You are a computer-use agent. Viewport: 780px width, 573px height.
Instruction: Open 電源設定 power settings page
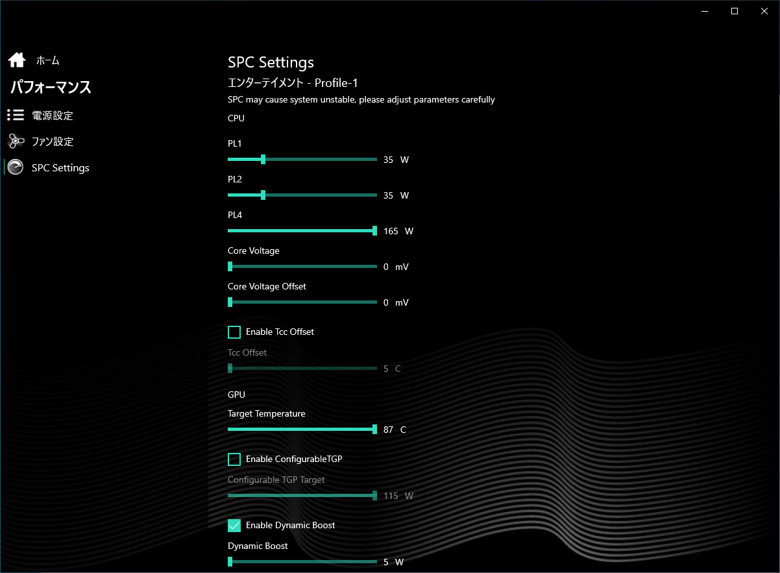(52, 116)
